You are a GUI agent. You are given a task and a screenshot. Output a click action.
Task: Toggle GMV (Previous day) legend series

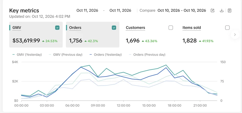click(x=66, y=54)
